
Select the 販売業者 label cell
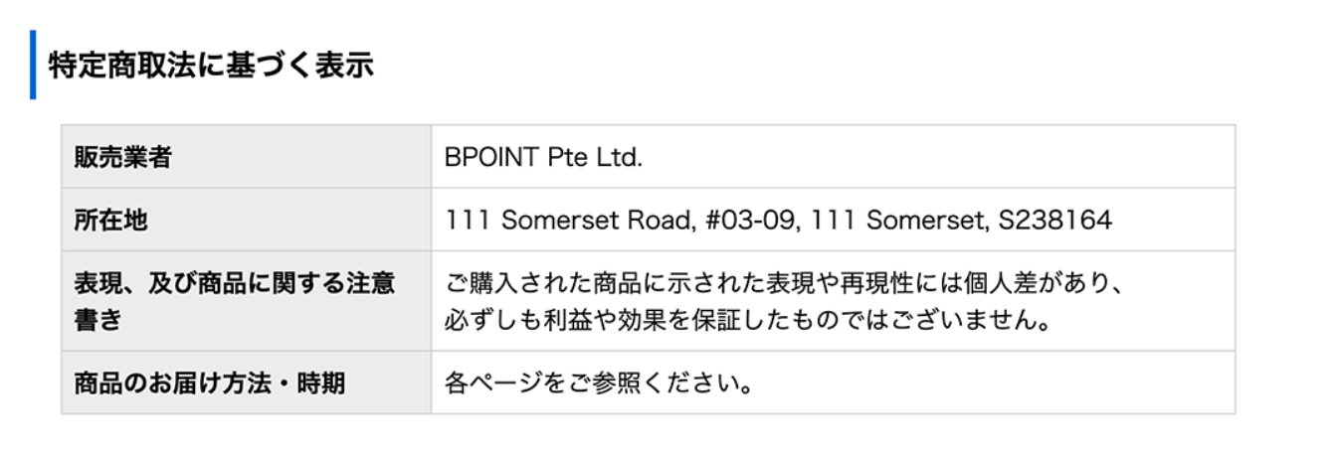click(246, 157)
